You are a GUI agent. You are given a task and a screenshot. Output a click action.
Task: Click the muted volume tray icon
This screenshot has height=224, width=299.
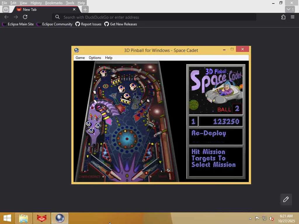pyautogui.click(x=271, y=218)
